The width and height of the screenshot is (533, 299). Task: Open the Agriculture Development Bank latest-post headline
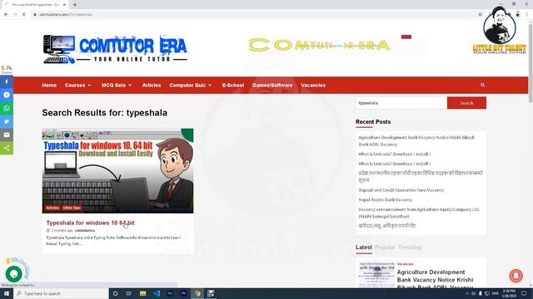[x=435, y=280]
